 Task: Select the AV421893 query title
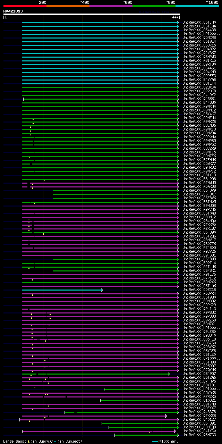(x=13, y=11)
